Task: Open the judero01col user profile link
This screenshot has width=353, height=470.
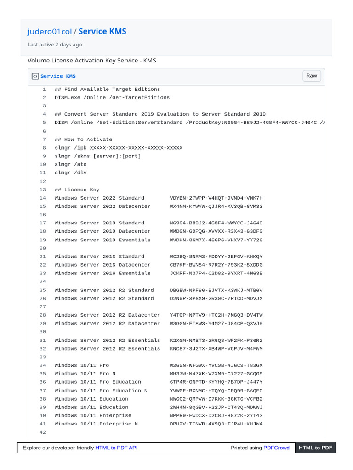Action: pos(50,32)
